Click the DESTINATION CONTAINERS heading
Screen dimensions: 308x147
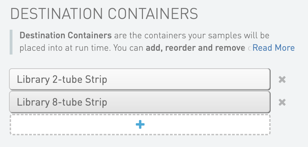coord(104,14)
